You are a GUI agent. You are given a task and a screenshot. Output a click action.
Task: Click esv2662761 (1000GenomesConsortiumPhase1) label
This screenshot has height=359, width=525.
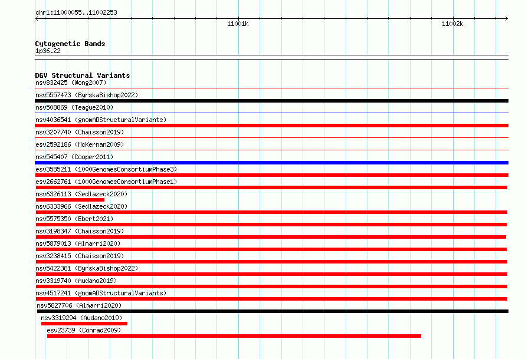coord(106,182)
